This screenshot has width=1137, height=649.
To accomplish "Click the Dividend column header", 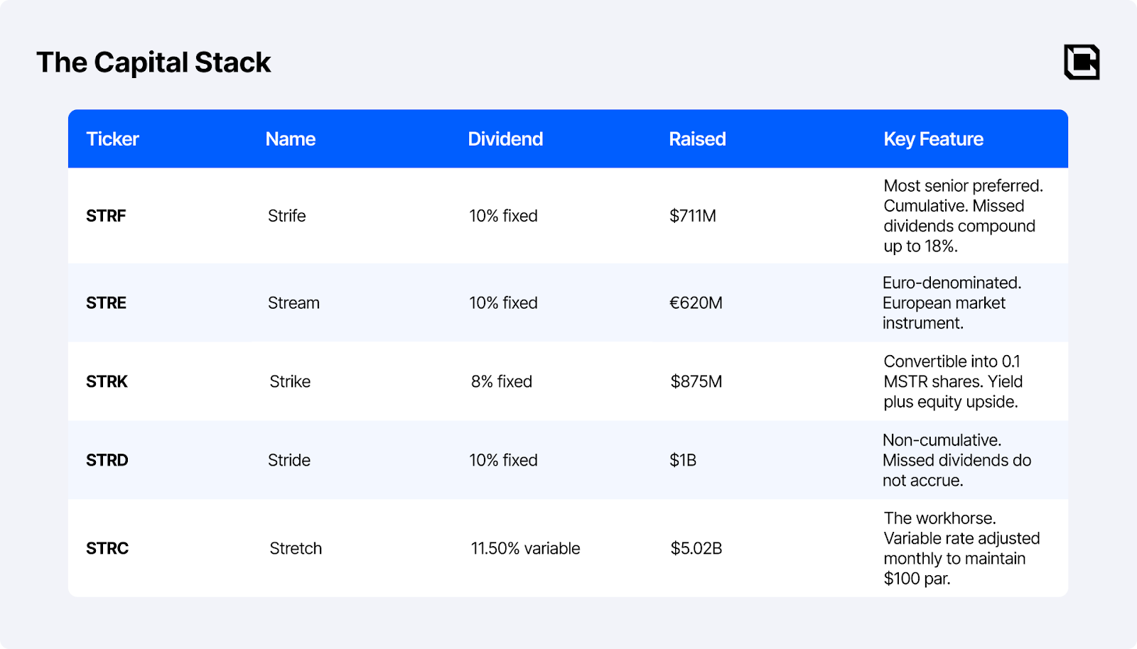I will tap(505, 139).
